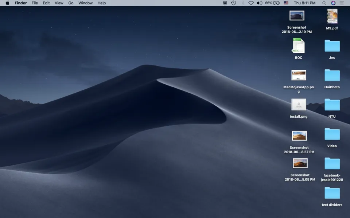Open the Window menu
Image resolution: width=350 pixels, height=218 pixels.
click(85, 3)
